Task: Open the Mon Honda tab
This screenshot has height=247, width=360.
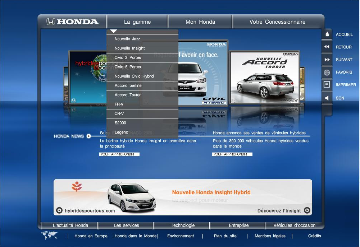Action: (x=200, y=22)
